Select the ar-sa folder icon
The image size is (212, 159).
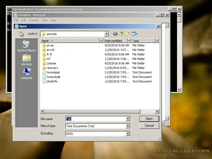click(44, 45)
